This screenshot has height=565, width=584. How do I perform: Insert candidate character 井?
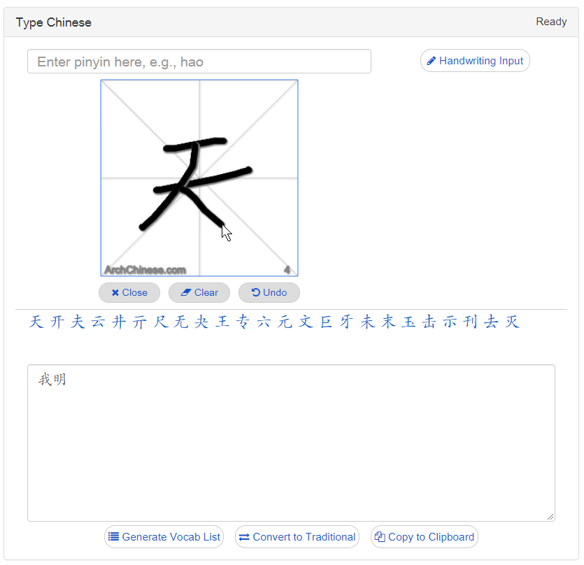point(119,322)
